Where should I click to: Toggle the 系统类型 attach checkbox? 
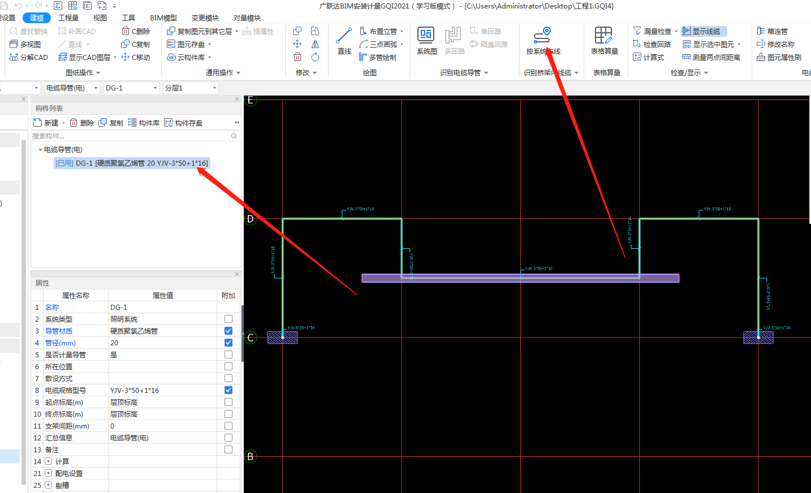(228, 319)
